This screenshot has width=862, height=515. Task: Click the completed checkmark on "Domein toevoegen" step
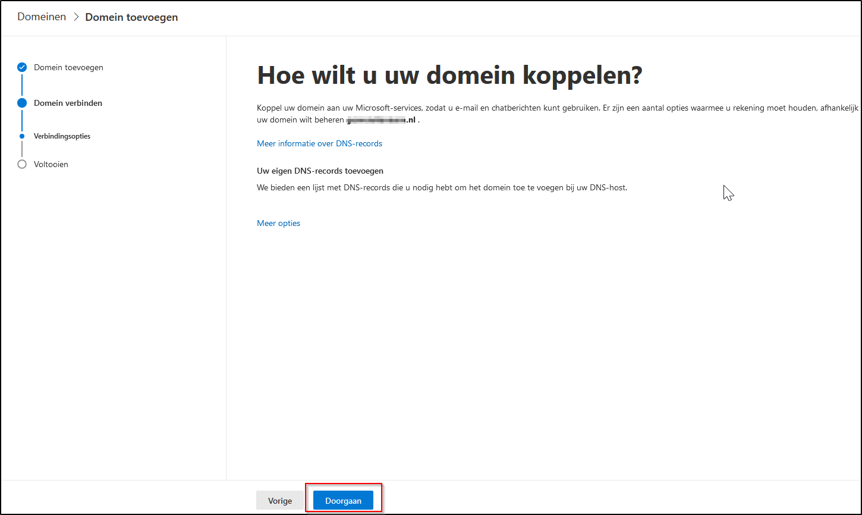[x=22, y=67]
